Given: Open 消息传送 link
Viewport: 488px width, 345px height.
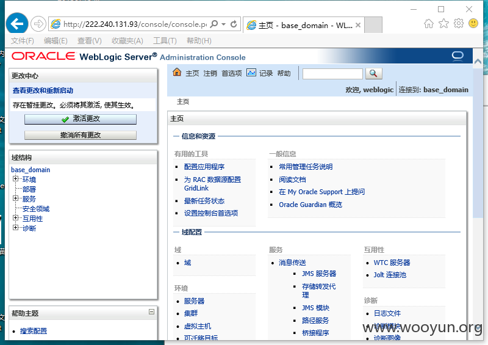Looking at the screenshot, I should pyautogui.click(x=292, y=263).
